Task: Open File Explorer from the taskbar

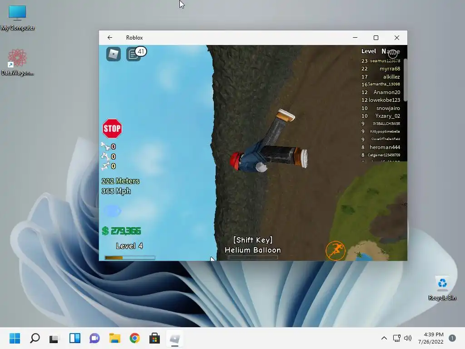Action: [115, 338]
